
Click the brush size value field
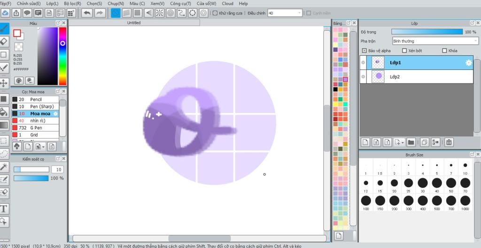tap(57, 170)
